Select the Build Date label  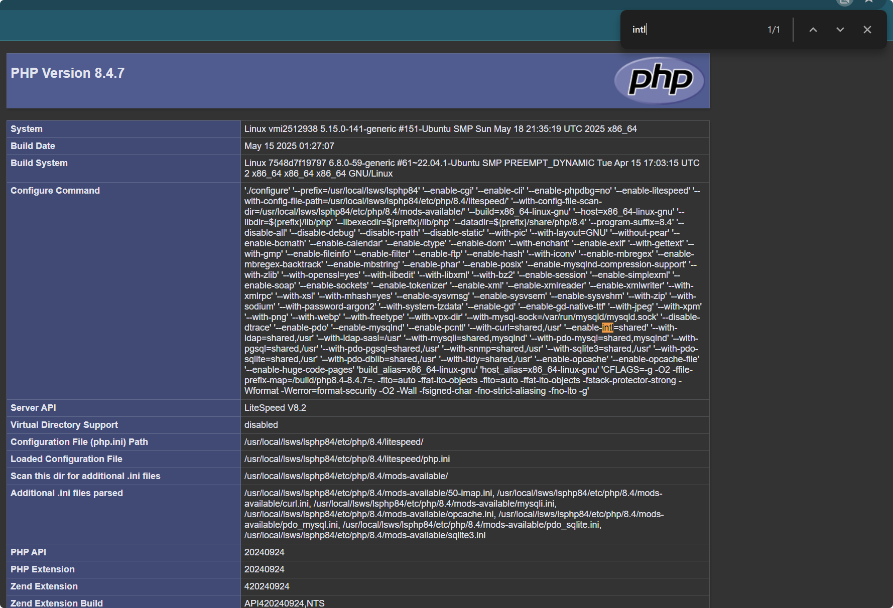[33, 146]
